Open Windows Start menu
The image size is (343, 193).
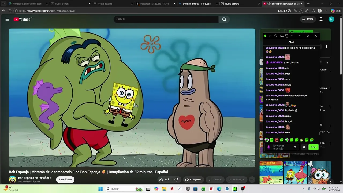pyautogui.click(x=100, y=189)
